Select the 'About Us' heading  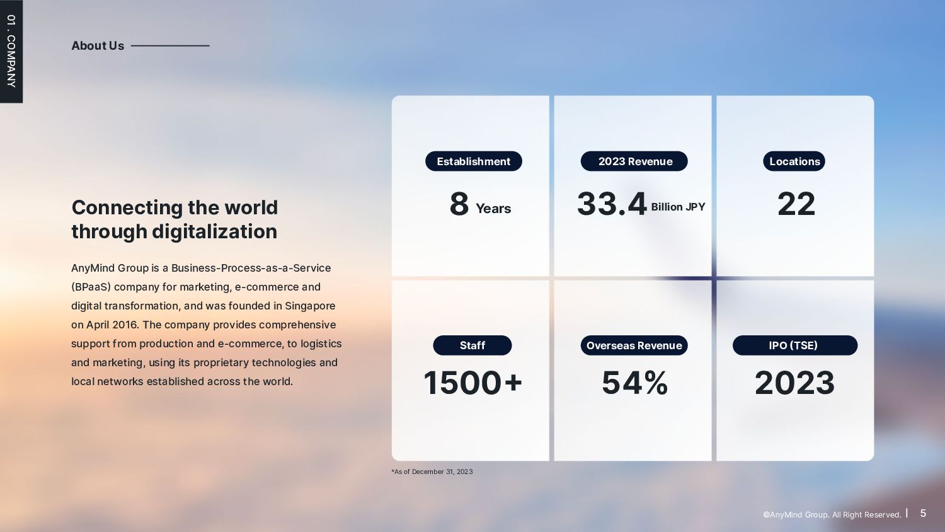pyautogui.click(x=98, y=45)
